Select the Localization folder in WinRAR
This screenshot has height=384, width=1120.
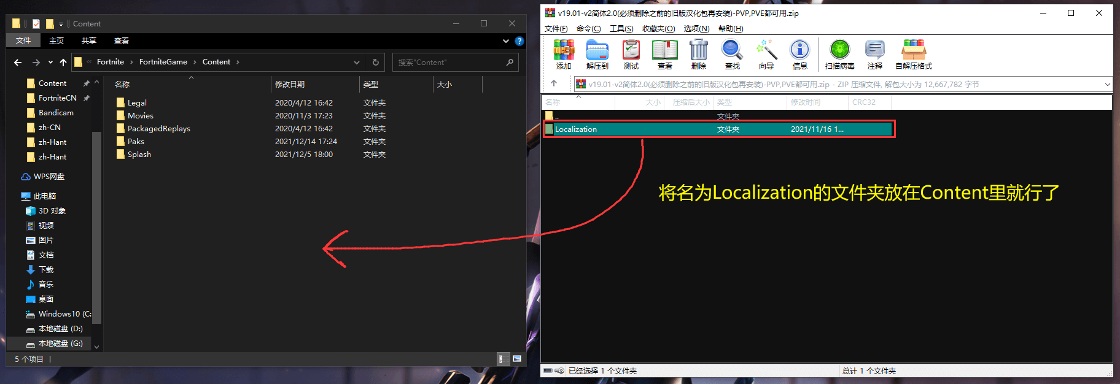pos(718,129)
